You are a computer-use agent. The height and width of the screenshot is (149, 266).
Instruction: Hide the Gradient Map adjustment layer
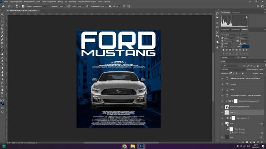(222, 118)
